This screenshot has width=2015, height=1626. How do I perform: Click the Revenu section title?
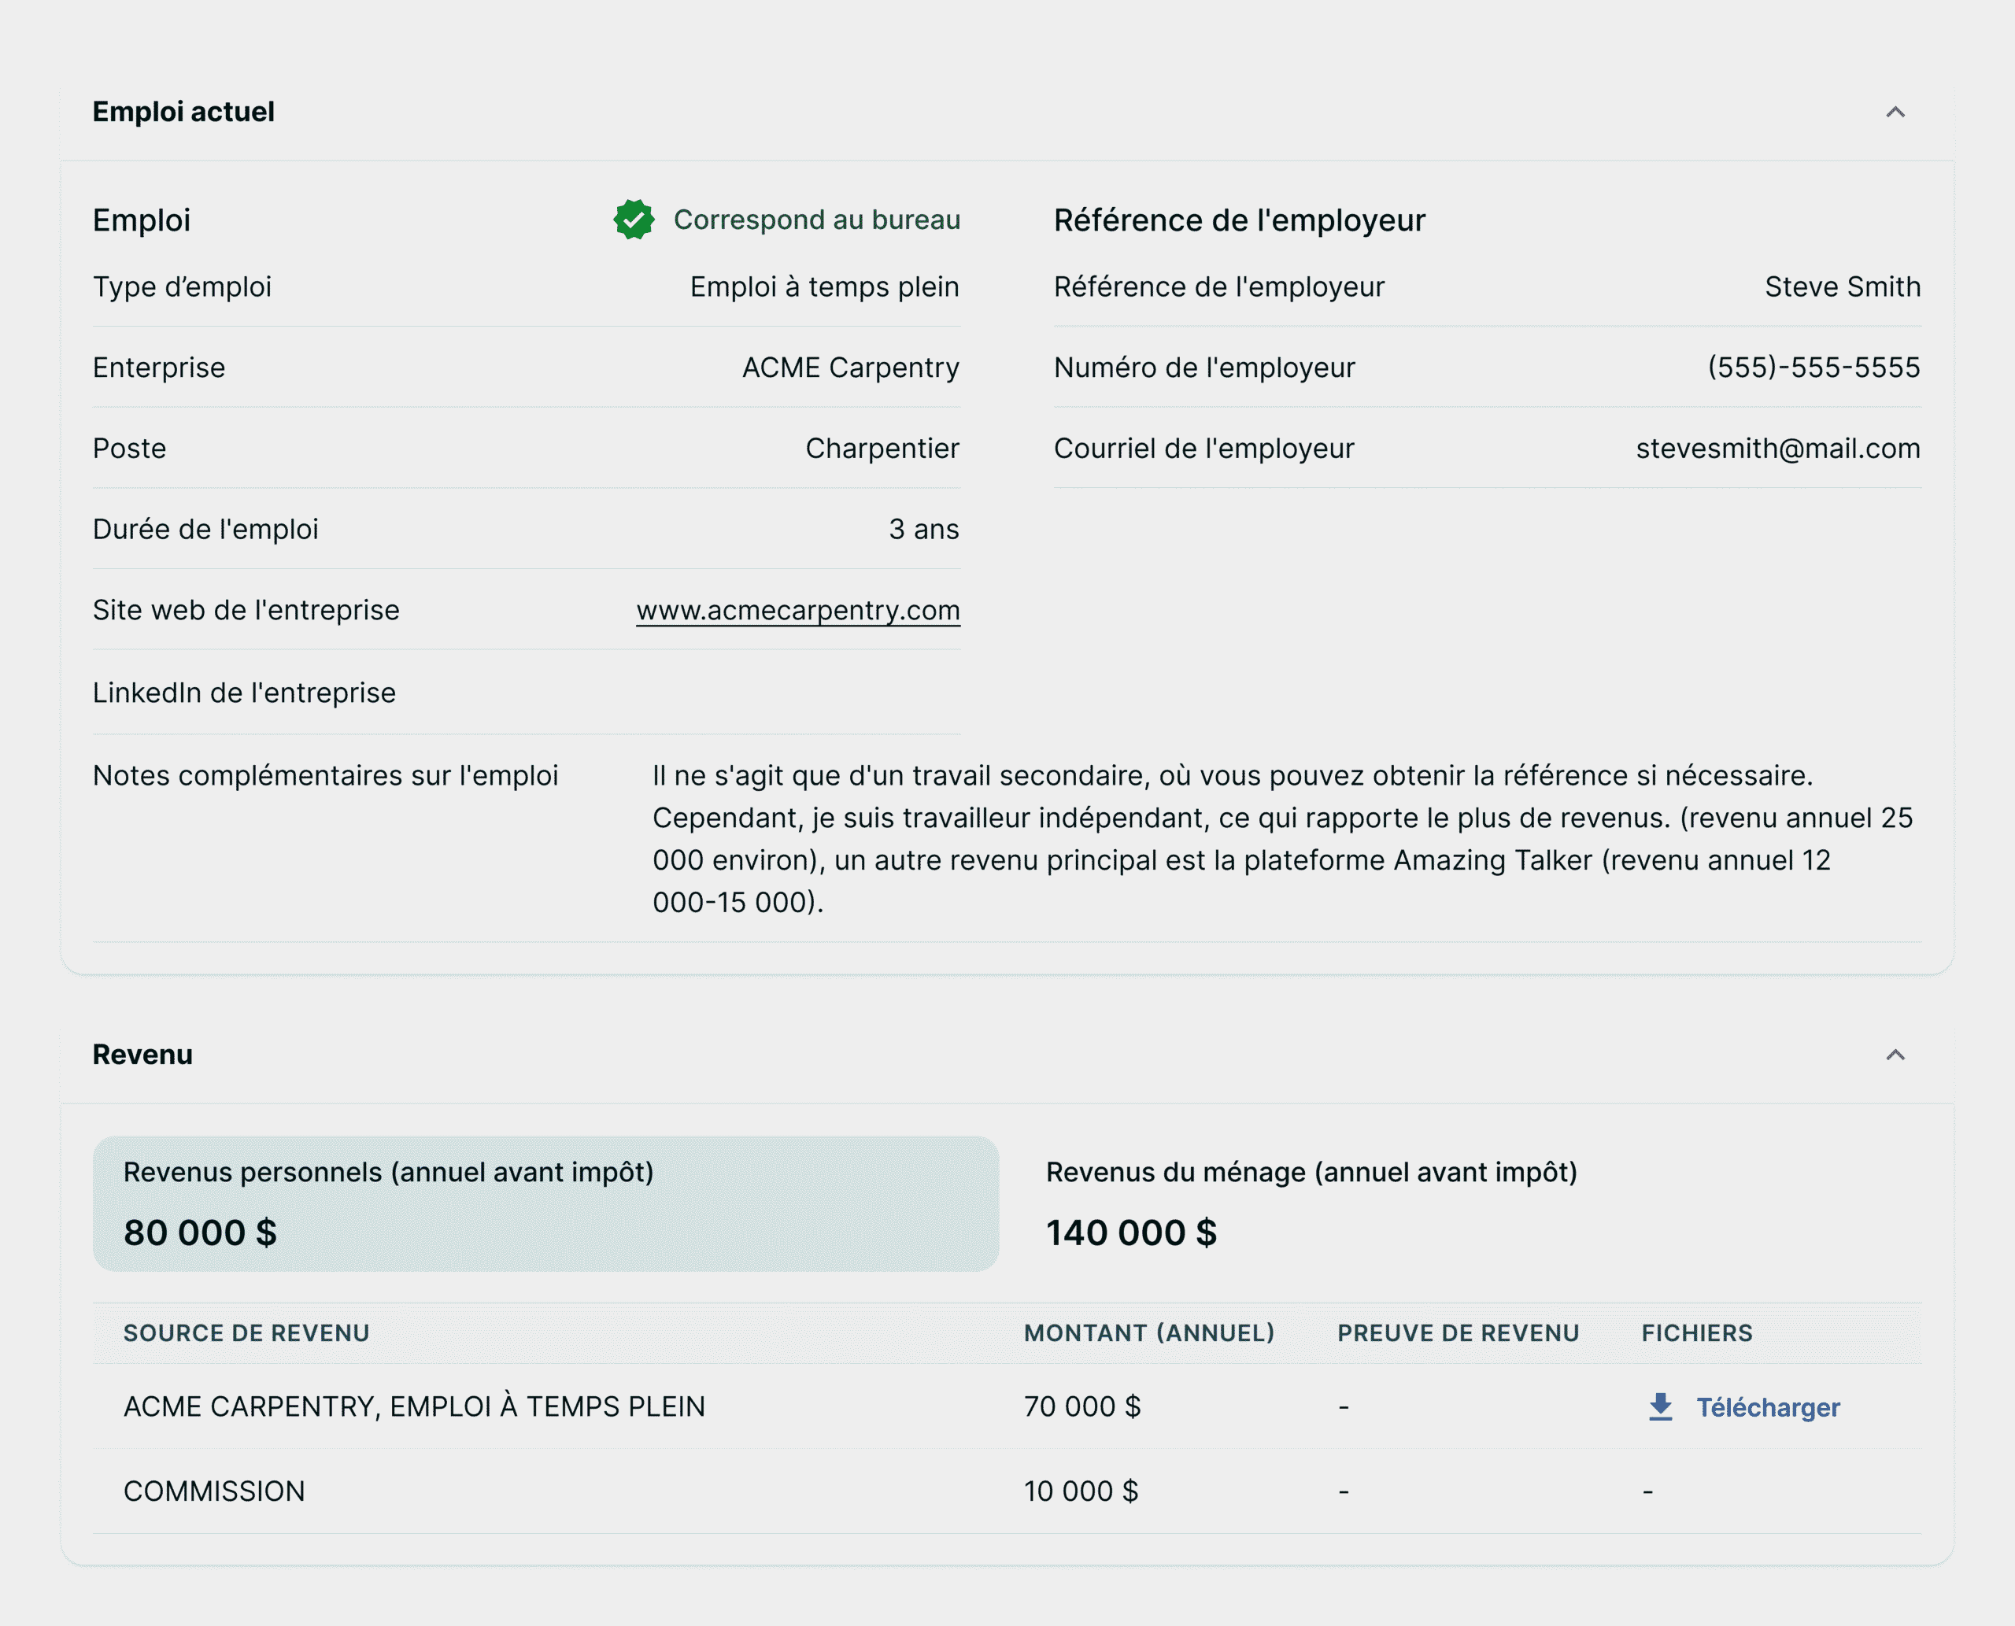pyautogui.click(x=142, y=1055)
